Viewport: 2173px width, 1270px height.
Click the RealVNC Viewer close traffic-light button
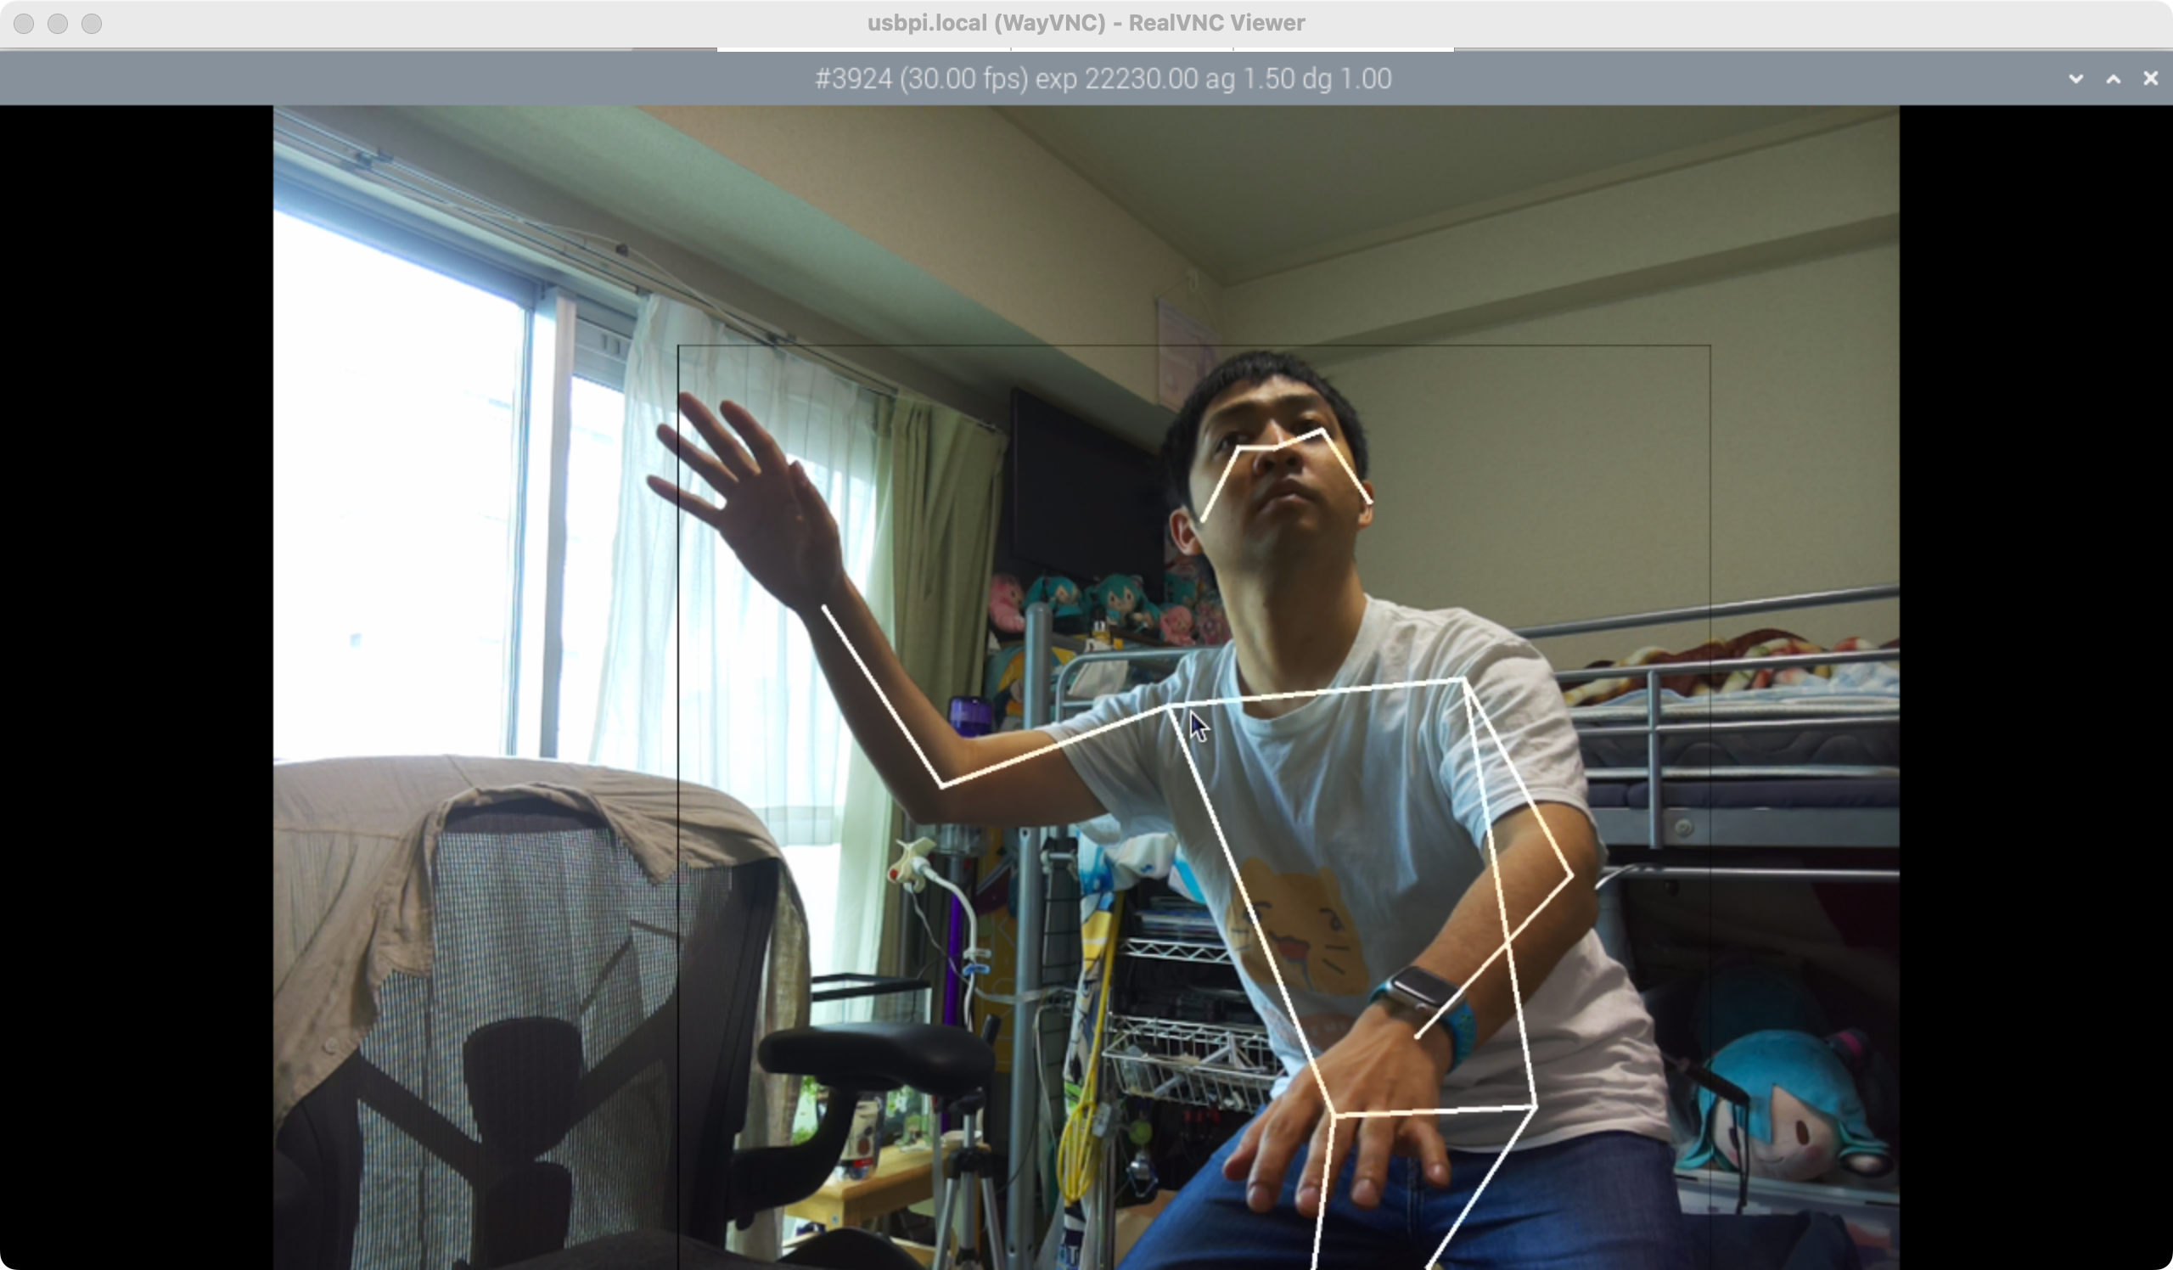(24, 23)
